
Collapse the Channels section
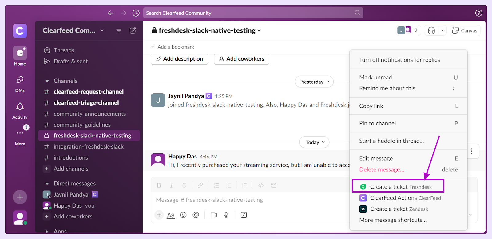pyautogui.click(x=47, y=81)
